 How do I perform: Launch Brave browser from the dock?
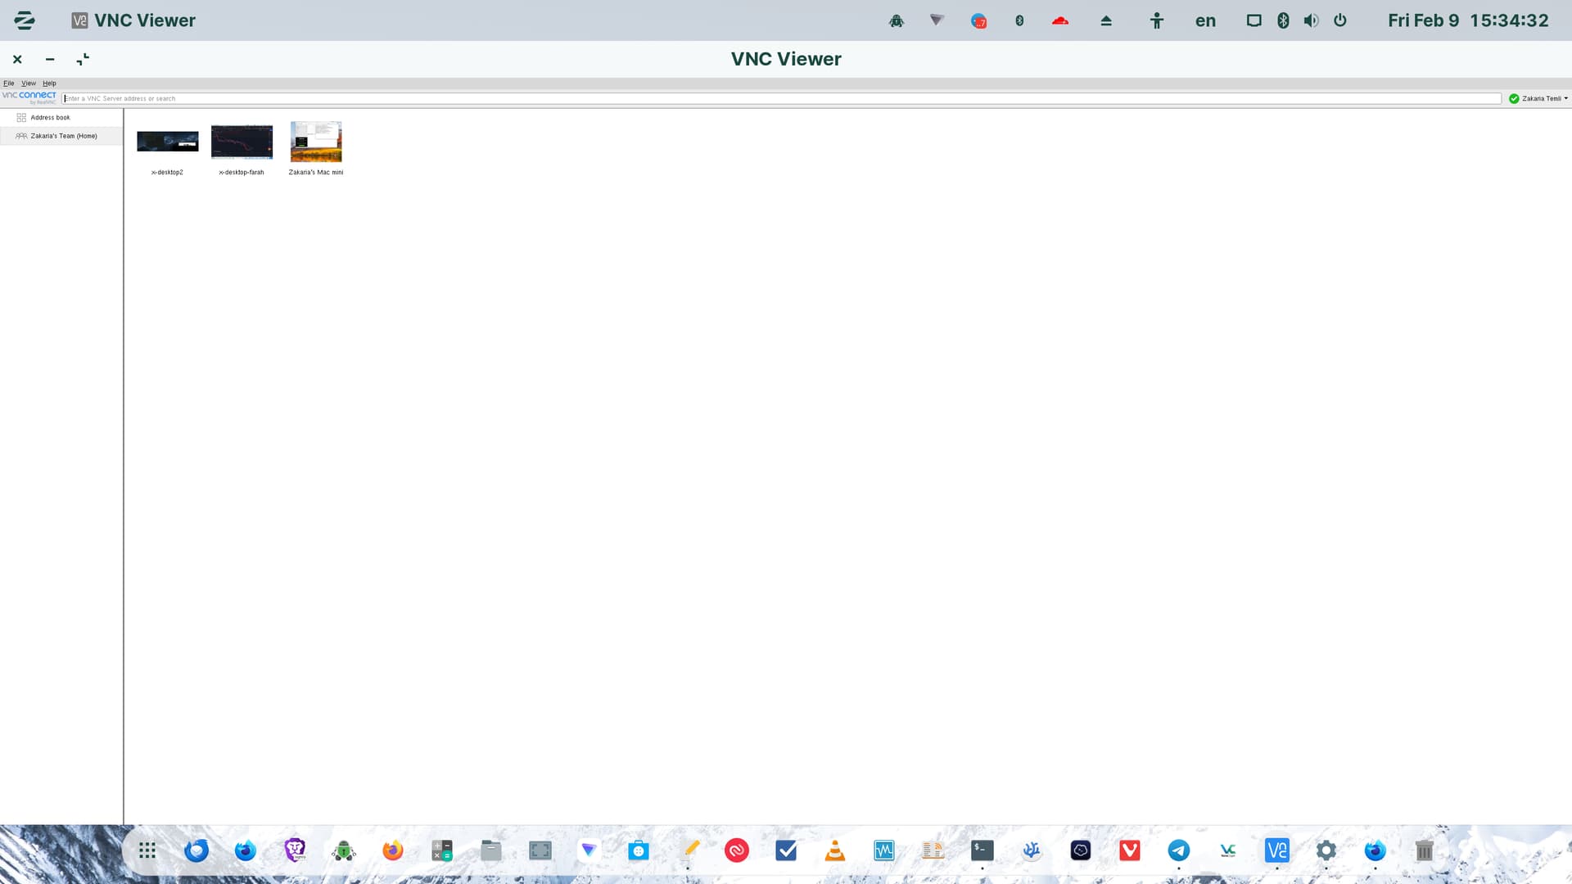click(x=295, y=851)
